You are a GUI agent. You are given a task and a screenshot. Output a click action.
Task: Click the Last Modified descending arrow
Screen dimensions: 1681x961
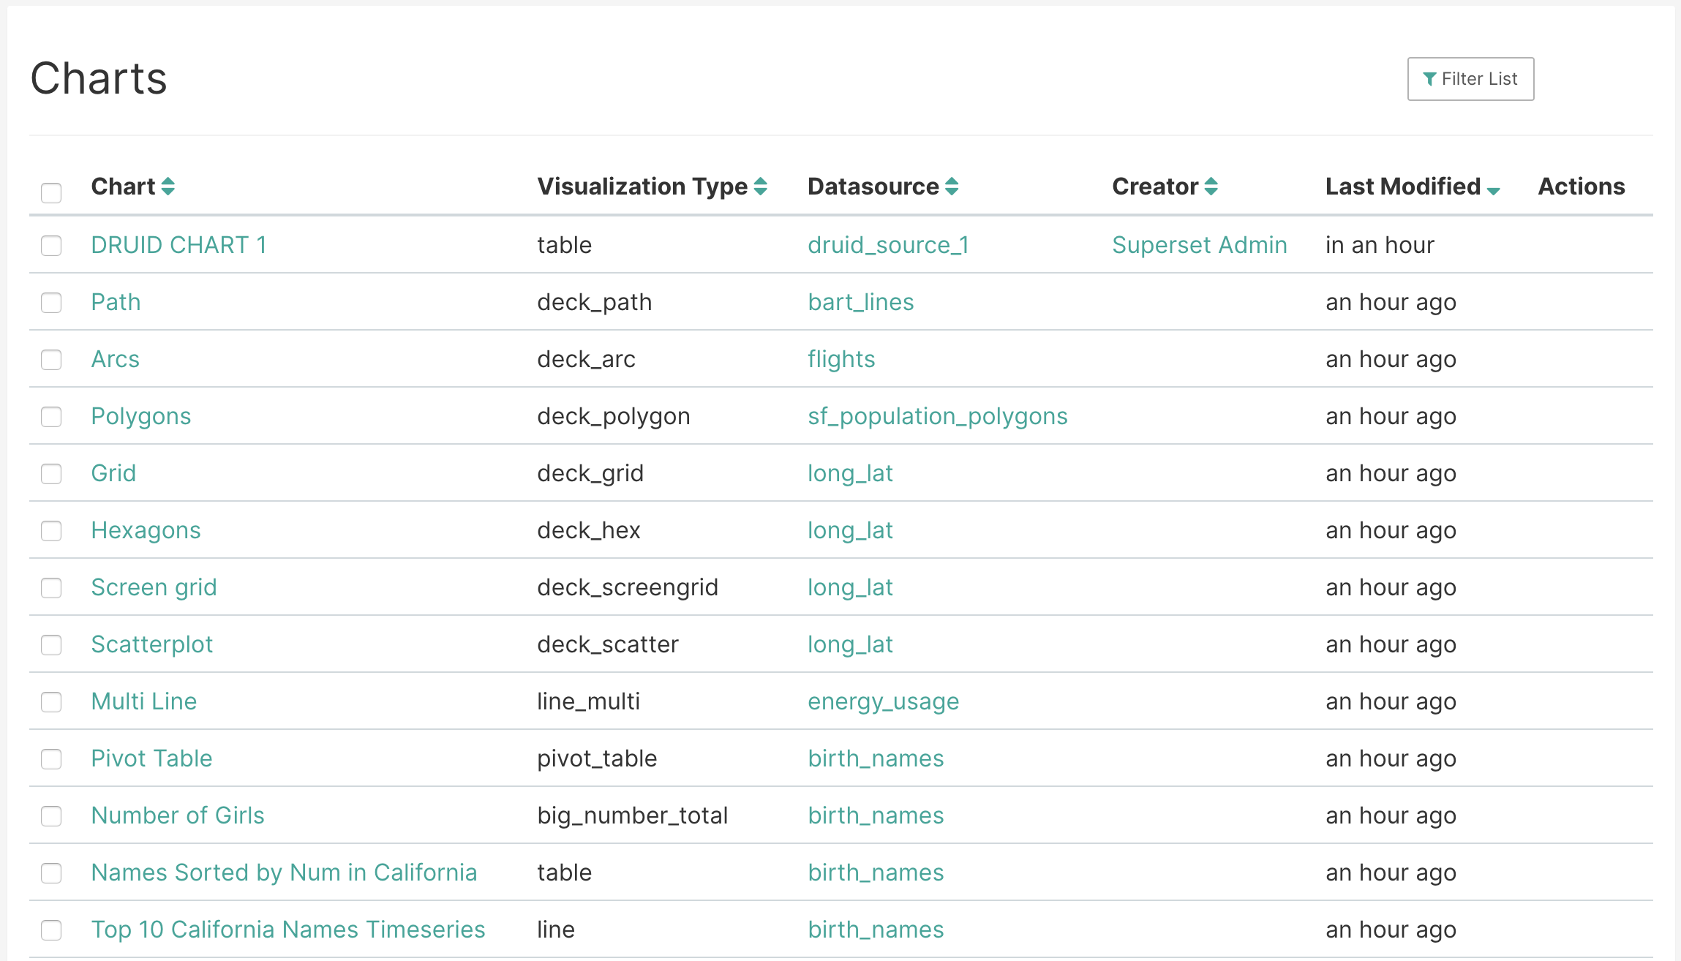tap(1494, 190)
